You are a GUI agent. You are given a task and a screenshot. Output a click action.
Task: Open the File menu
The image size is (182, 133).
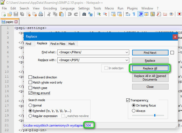click(x=4, y=8)
